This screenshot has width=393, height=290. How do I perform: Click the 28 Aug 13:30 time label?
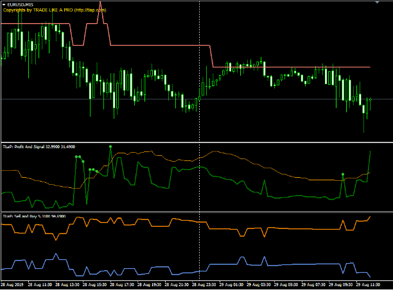click(x=67, y=285)
